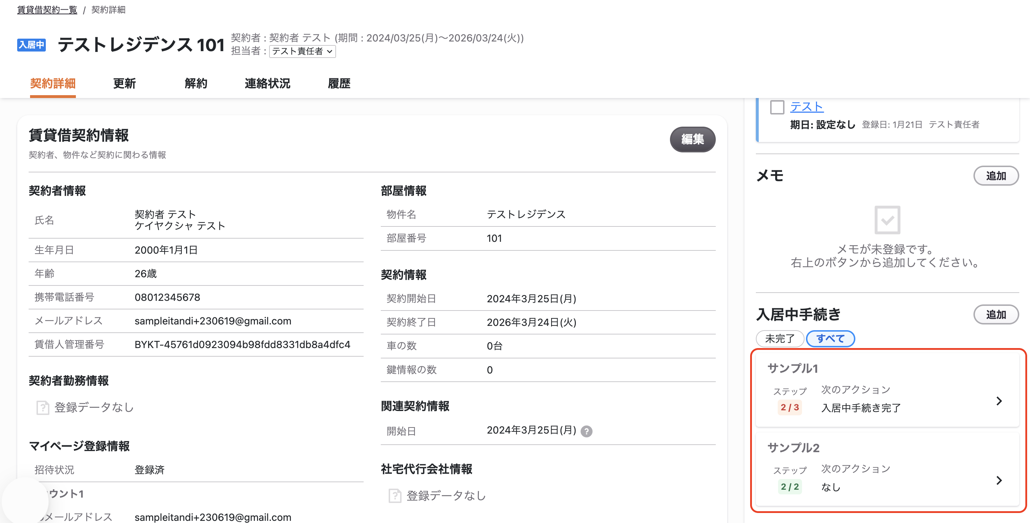Click the 入居中 status badge

(31, 45)
